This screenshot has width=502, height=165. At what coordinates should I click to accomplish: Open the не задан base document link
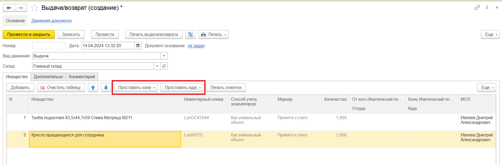click(196, 46)
